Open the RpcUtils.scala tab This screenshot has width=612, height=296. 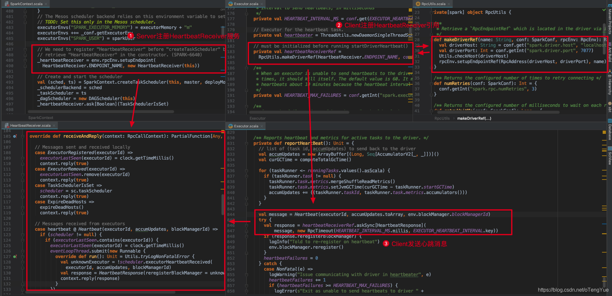point(433,4)
